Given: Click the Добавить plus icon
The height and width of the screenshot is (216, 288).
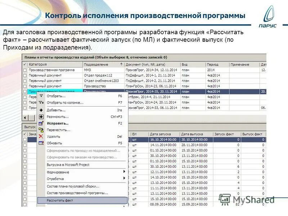Looking at the screenshot, I should tap(41, 110).
